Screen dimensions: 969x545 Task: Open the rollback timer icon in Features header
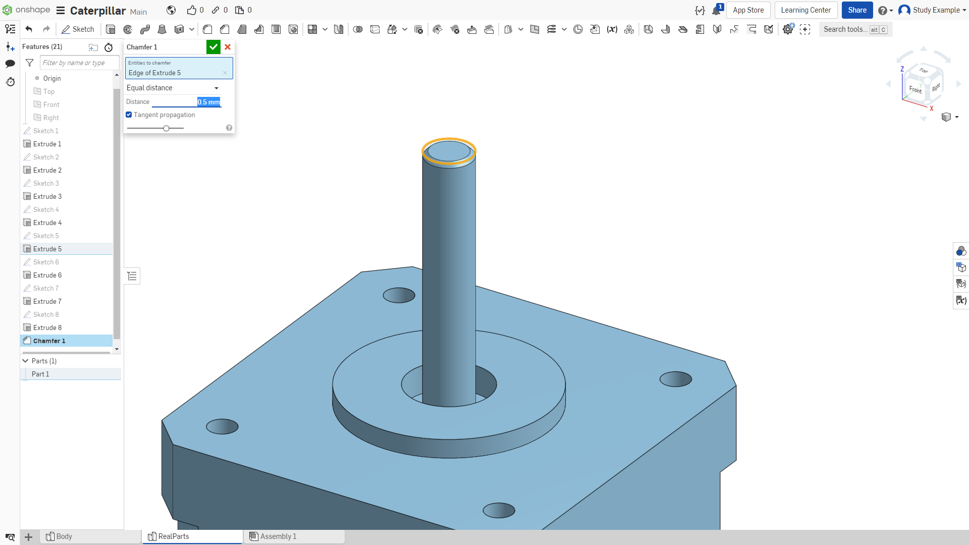[109, 47]
